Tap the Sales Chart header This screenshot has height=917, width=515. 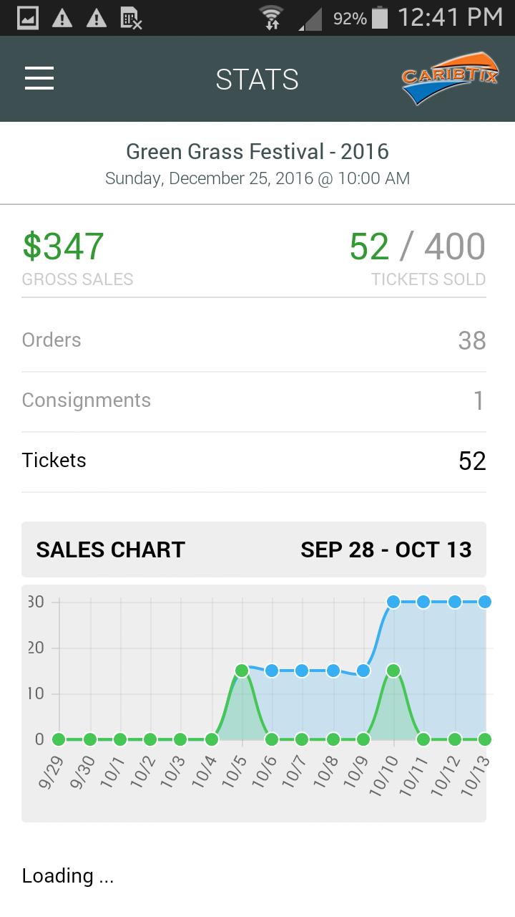pyautogui.click(x=110, y=549)
